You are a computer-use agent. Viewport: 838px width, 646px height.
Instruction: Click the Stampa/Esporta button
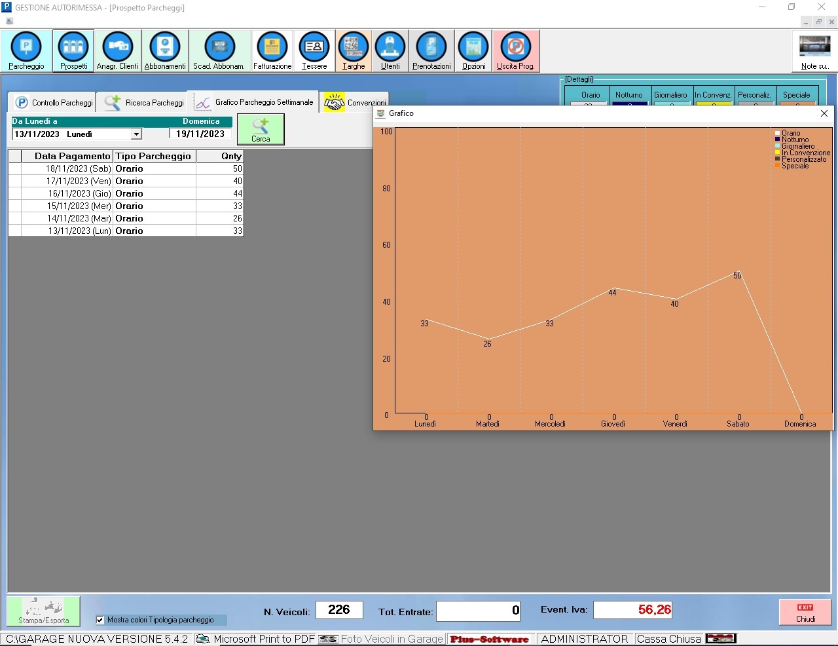44,611
